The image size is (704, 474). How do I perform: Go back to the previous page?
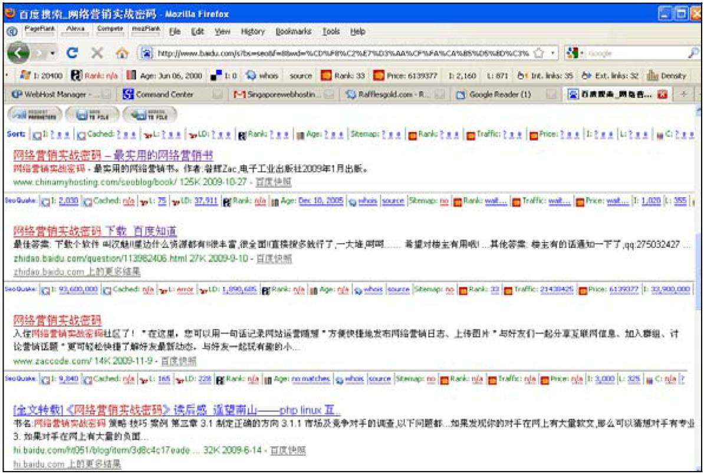(x=18, y=54)
